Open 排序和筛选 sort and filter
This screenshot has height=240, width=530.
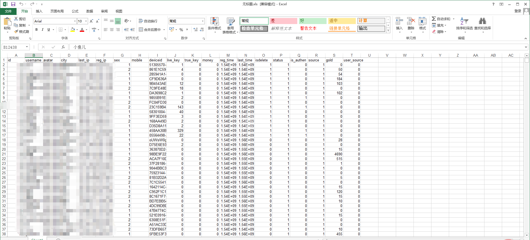pyautogui.click(x=464, y=25)
